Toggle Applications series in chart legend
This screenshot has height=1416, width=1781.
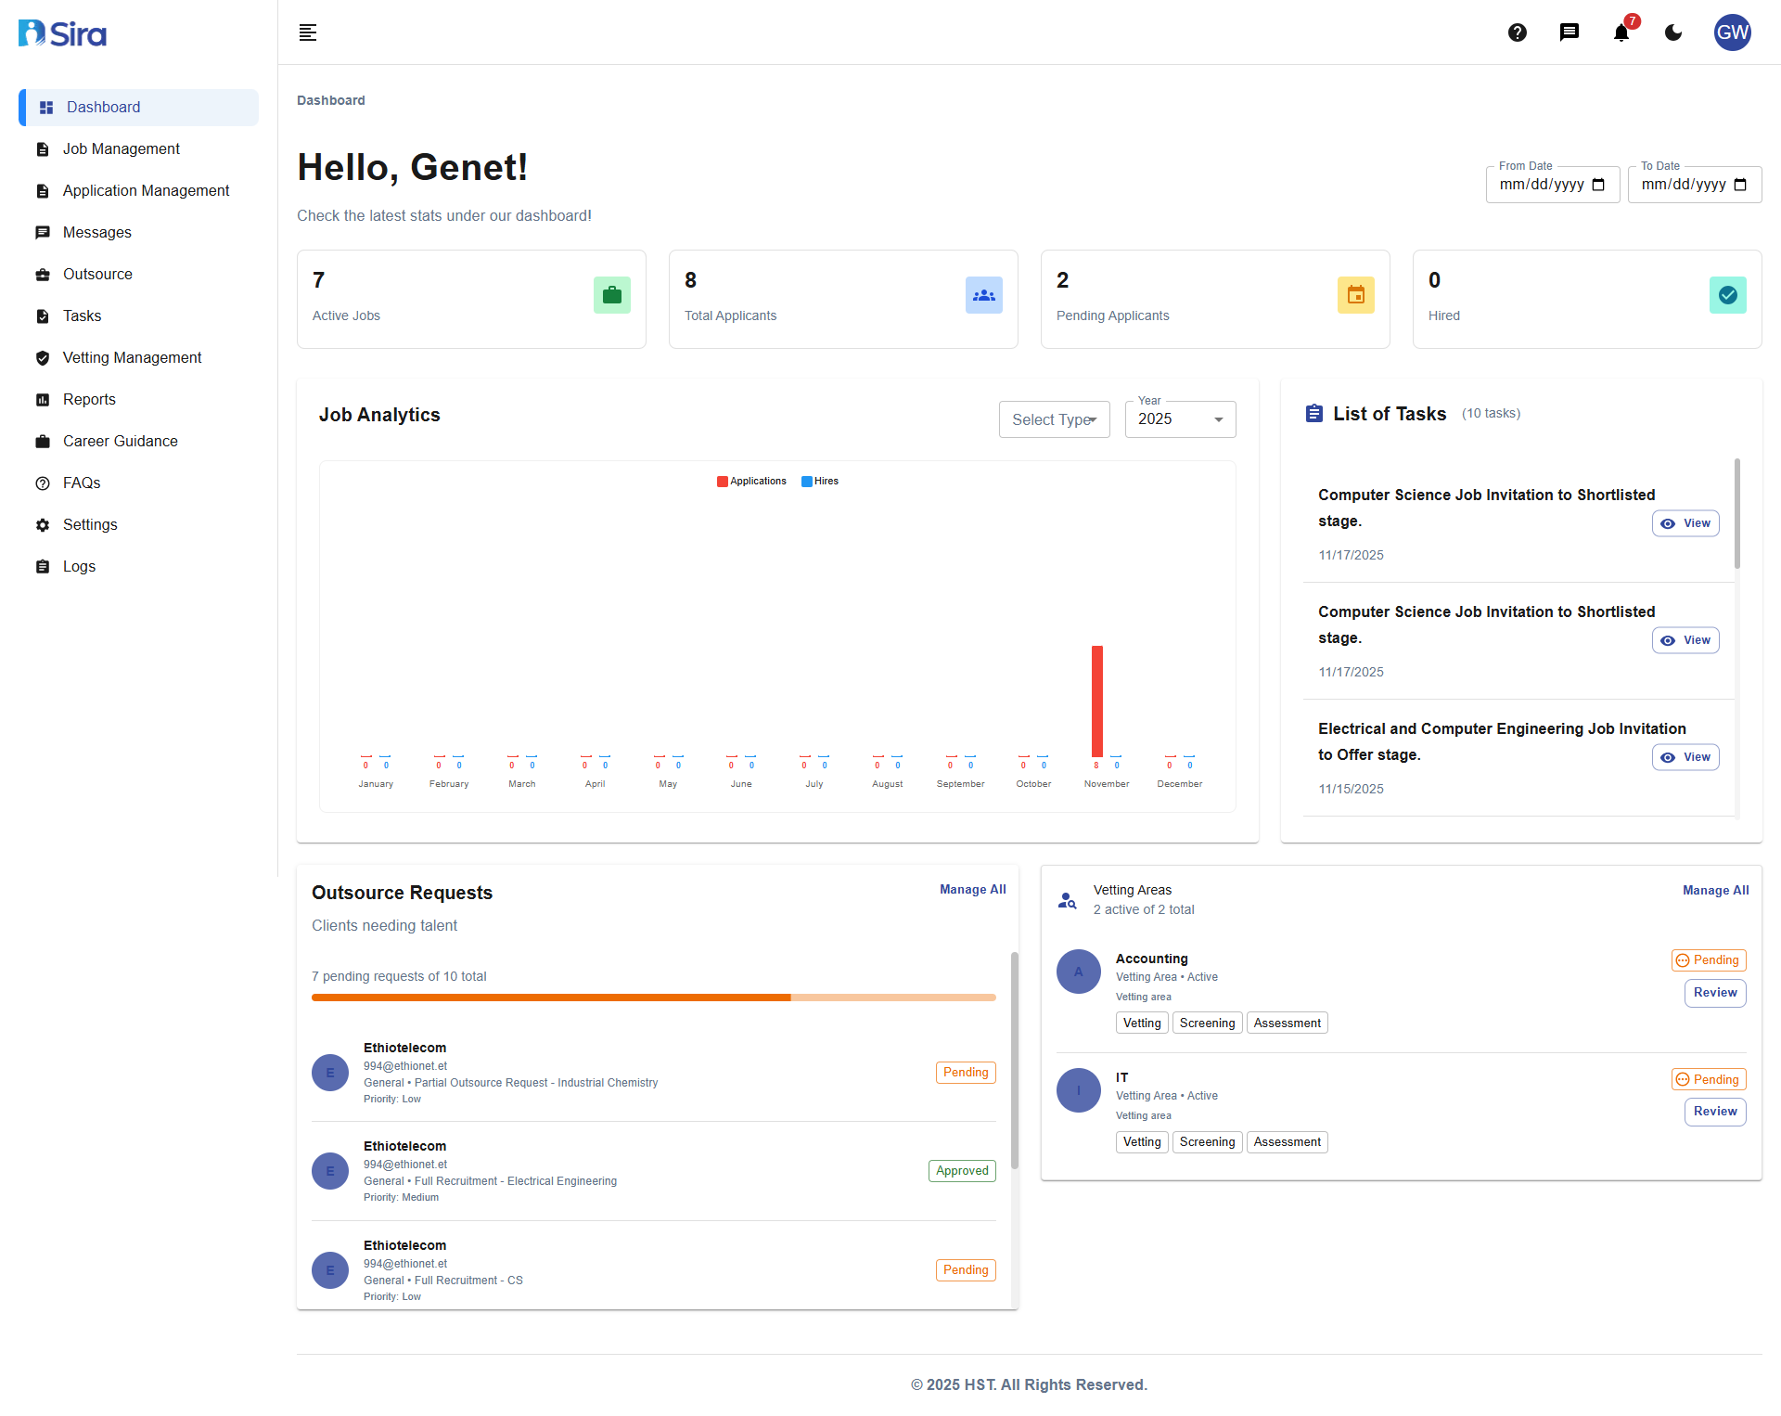pyautogui.click(x=751, y=481)
